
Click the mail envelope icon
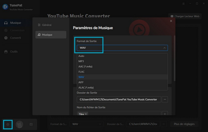[x=31, y=124]
